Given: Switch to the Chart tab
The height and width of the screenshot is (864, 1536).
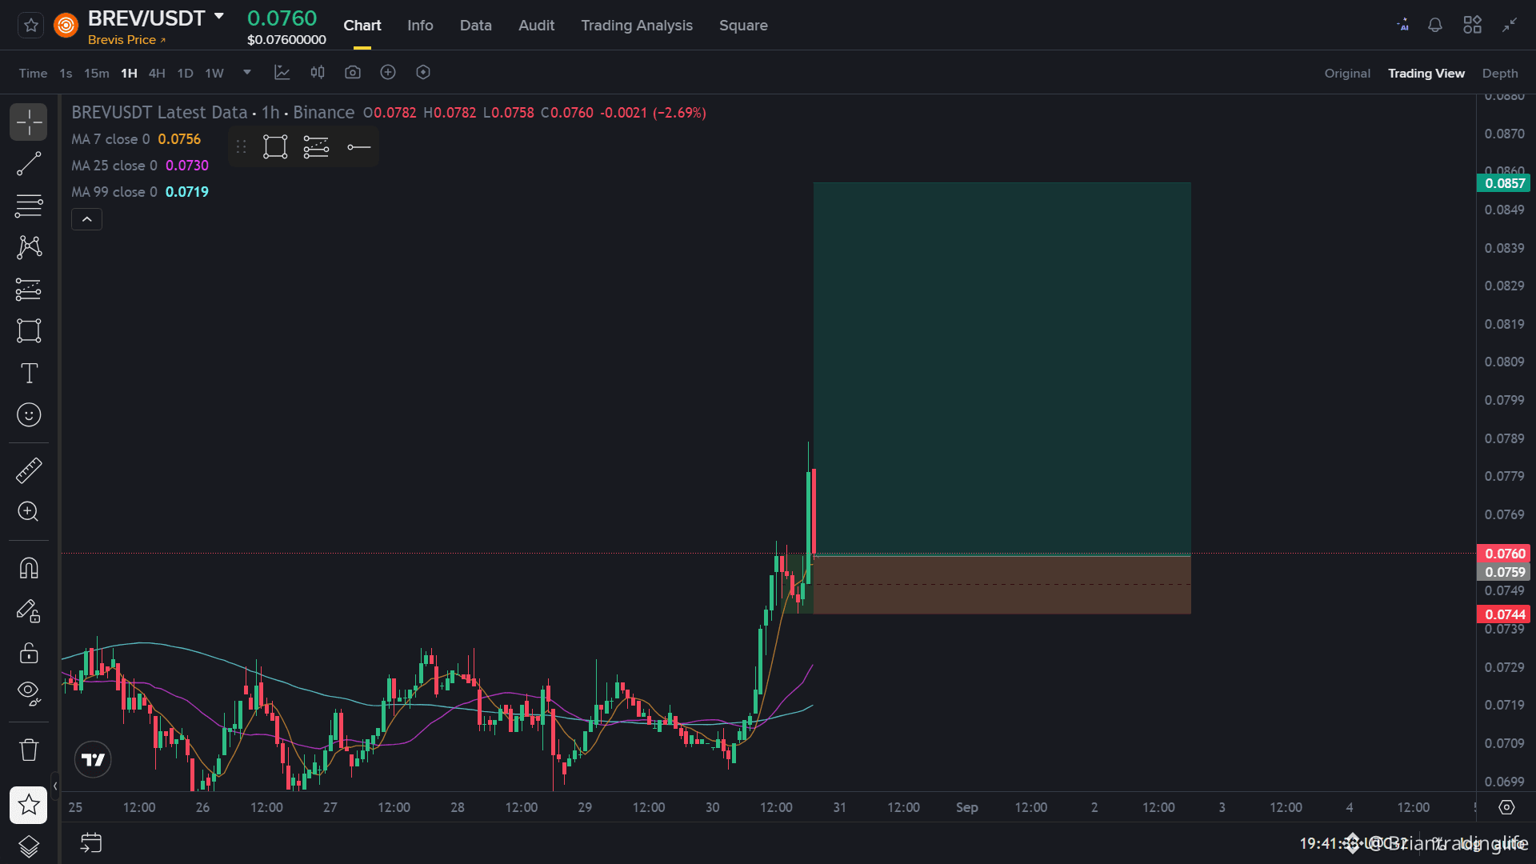Looking at the screenshot, I should pos(362,26).
